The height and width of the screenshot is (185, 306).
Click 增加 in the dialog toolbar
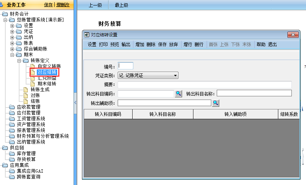(x=140, y=45)
